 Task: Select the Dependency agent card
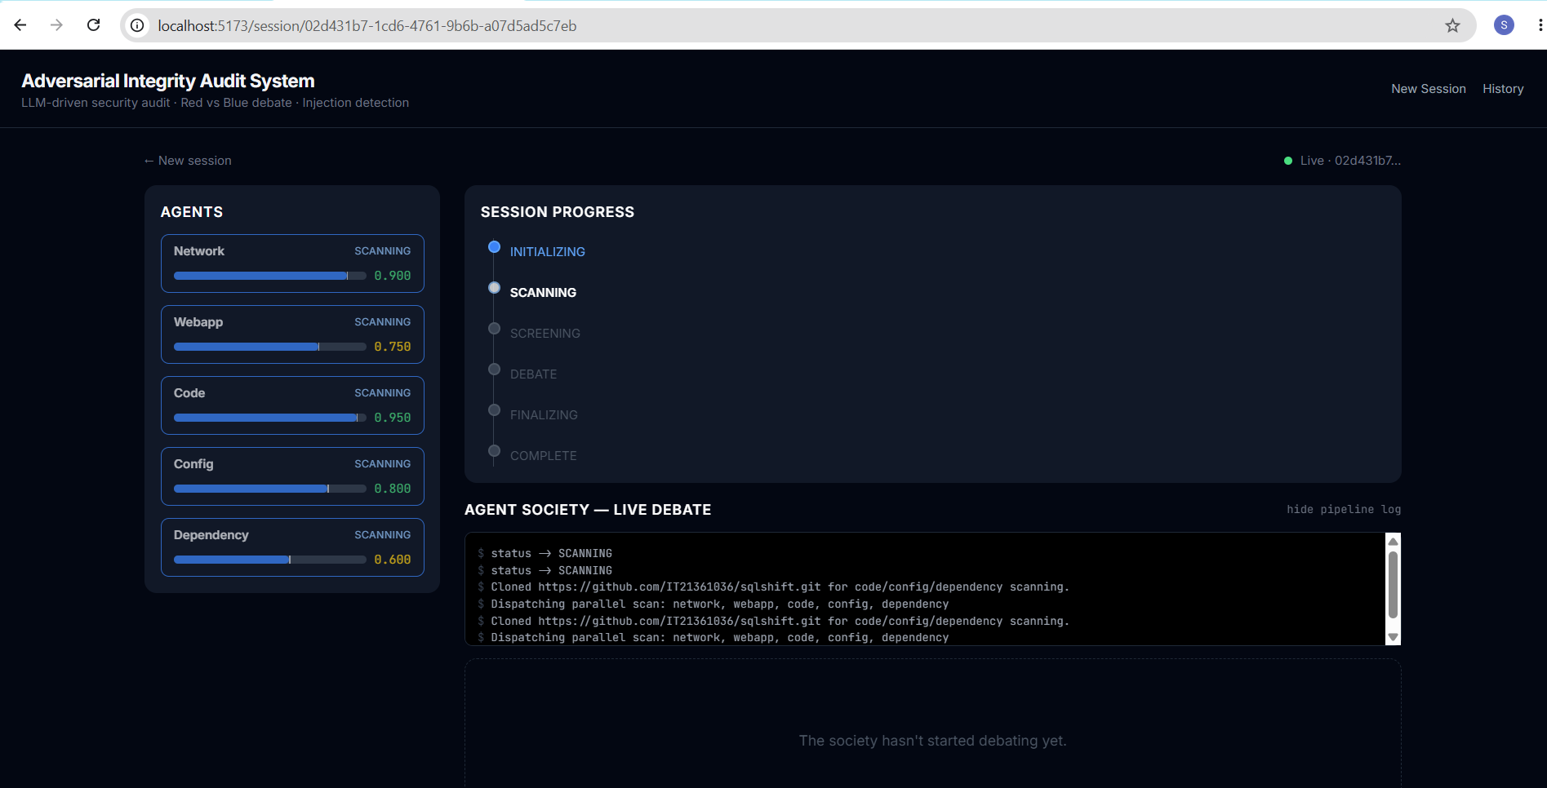click(x=292, y=547)
